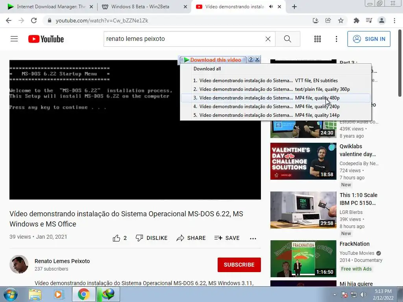The width and height of the screenshot is (403, 302).
Task: Open new browser tab
Action: (x=294, y=7)
